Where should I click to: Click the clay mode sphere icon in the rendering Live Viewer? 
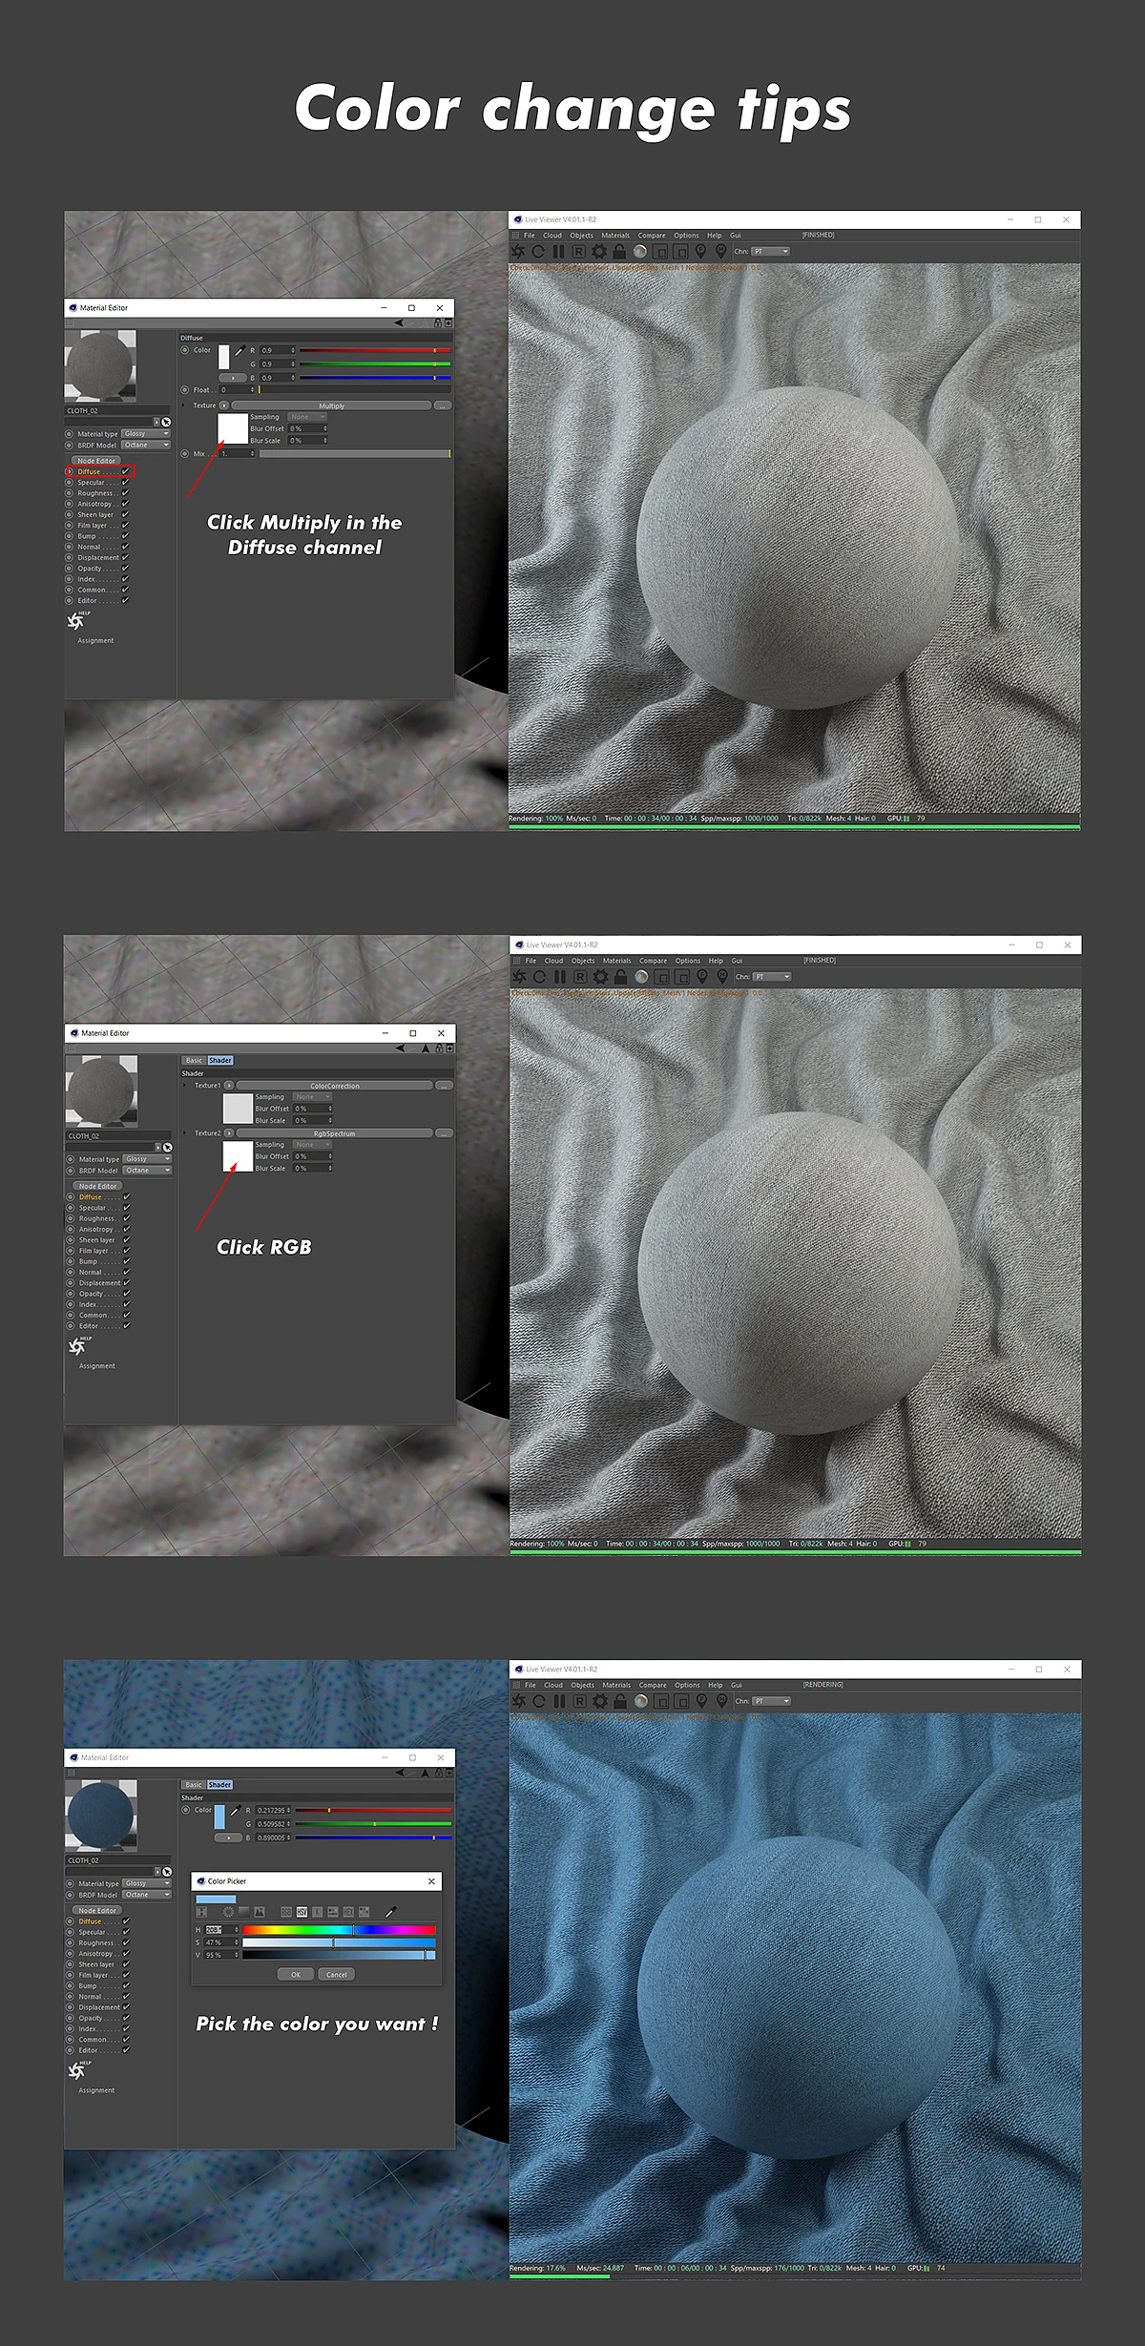pyautogui.click(x=641, y=1701)
